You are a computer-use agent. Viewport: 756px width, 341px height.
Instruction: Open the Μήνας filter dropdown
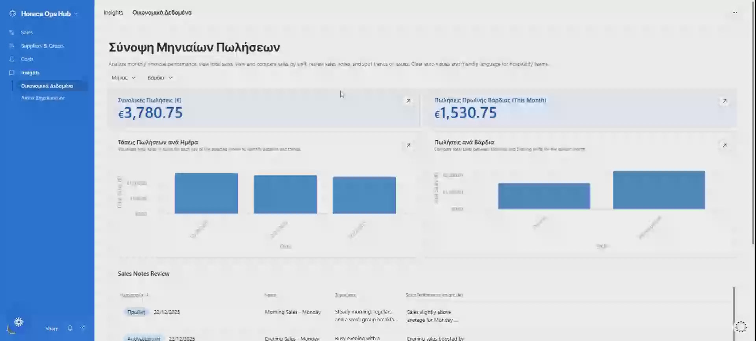pyautogui.click(x=123, y=78)
